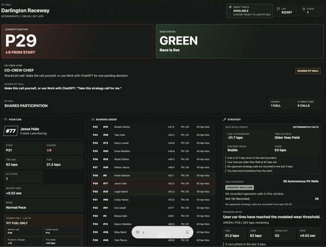This screenshot has width=326, height=247.
Task: Click the stopwatch icon beside Stage
Action: coord(304,9)
